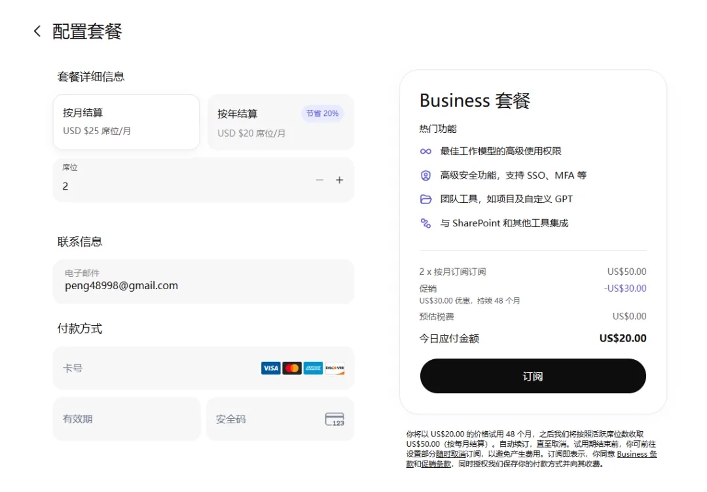Click the 2 x 按月订阅订阅 line item

[453, 272]
